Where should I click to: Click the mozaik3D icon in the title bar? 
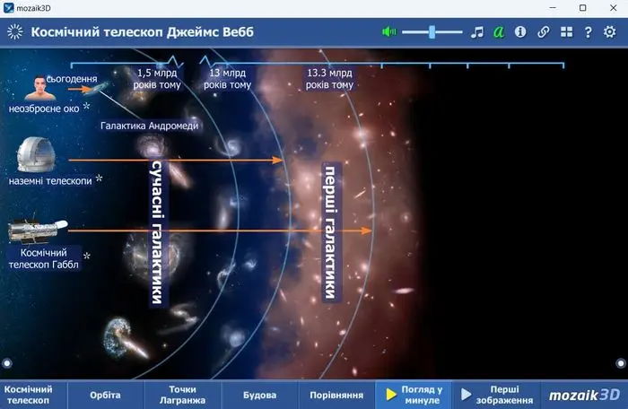click(8, 8)
